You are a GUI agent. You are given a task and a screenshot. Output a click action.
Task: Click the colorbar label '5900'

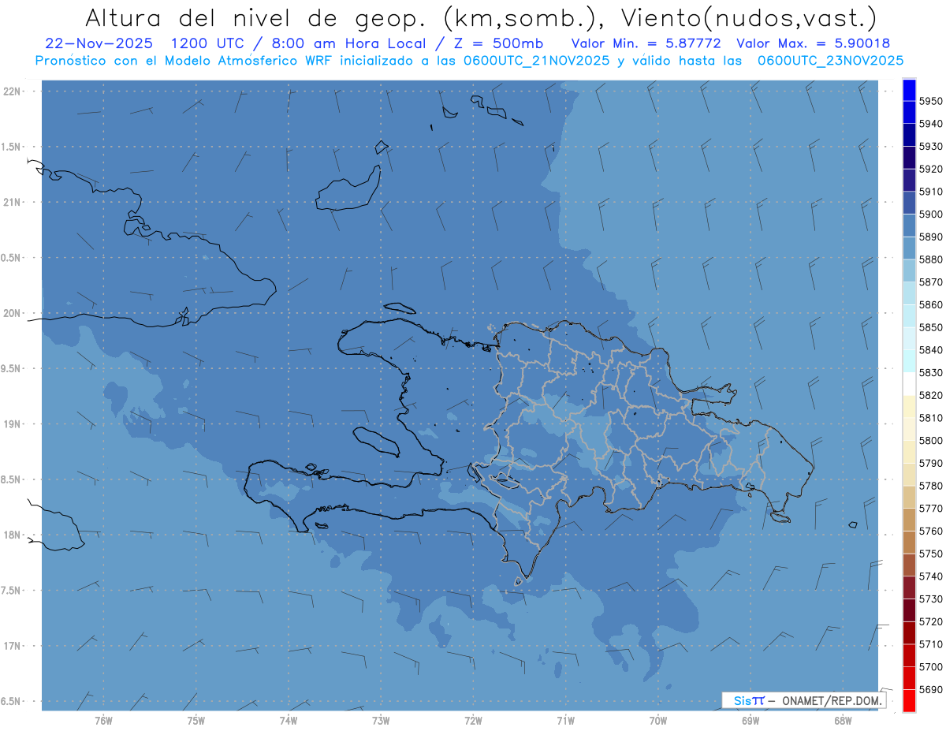coord(931,214)
